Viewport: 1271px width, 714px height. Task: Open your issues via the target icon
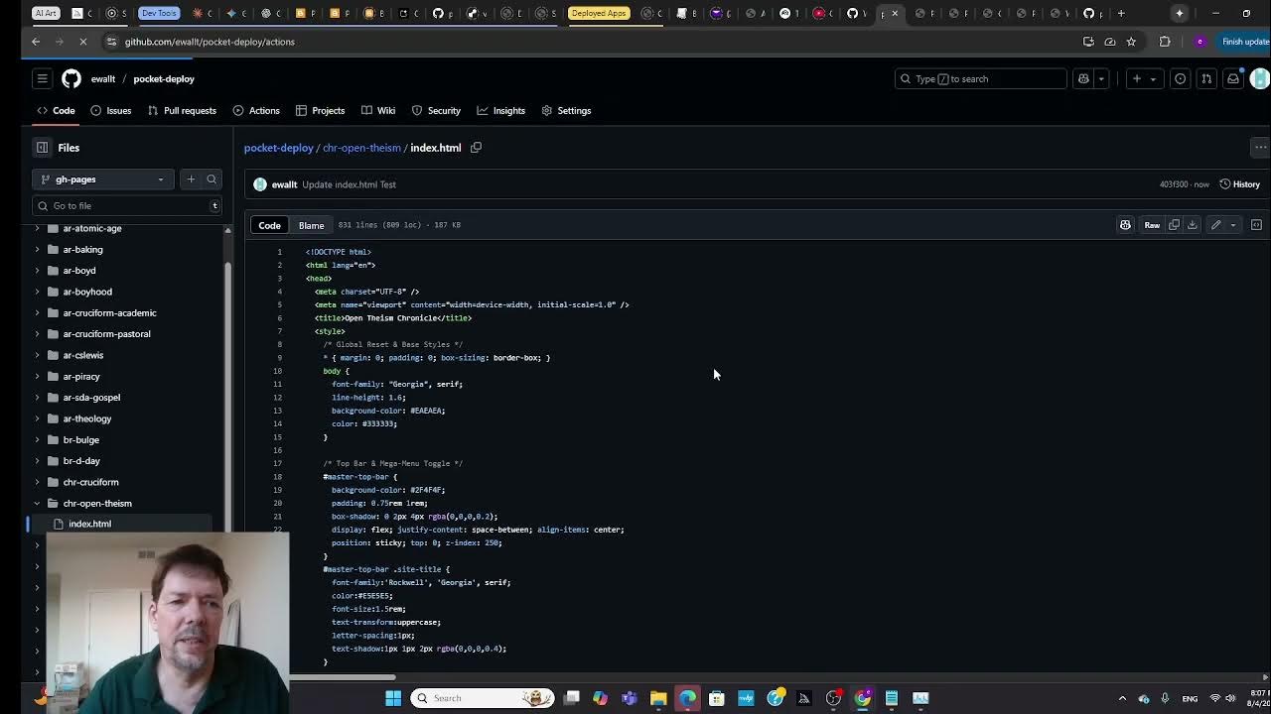[1181, 78]
